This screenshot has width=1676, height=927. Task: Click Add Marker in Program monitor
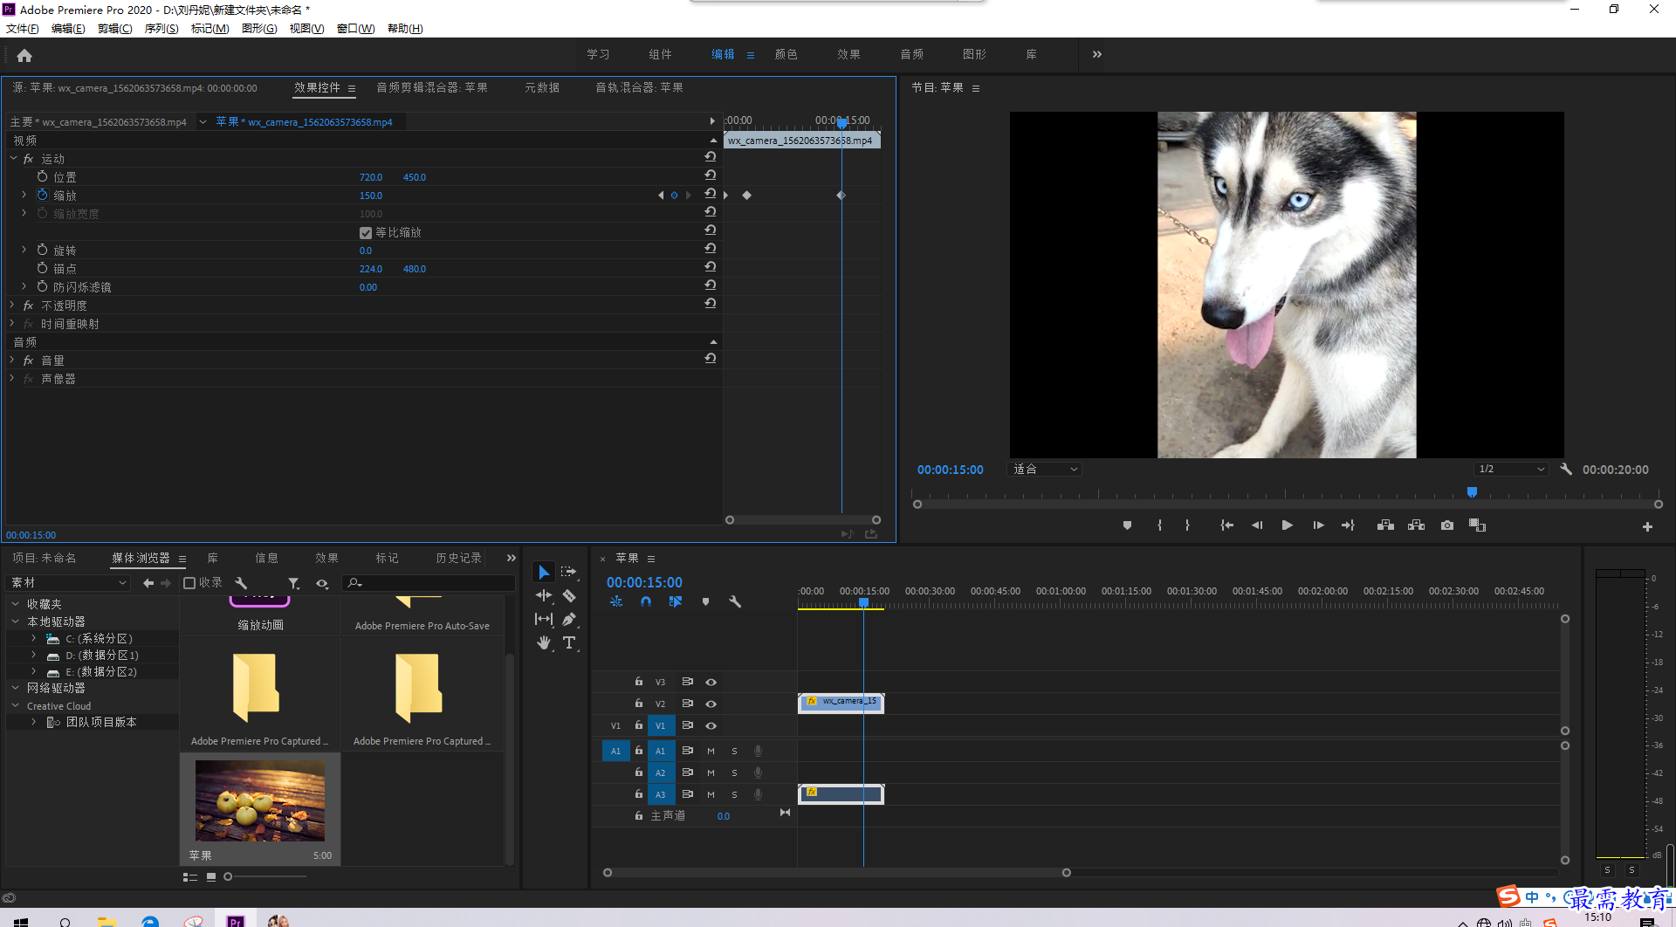[1127, 525]
